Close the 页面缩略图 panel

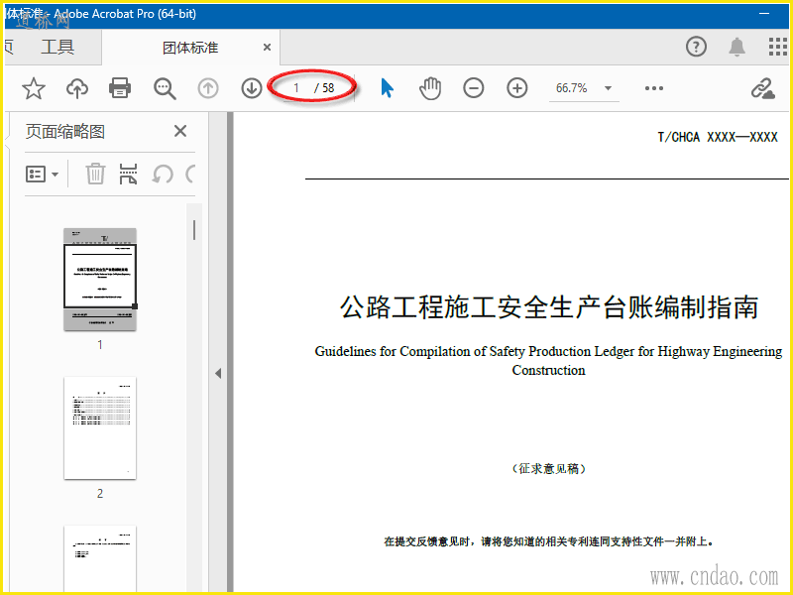tap(180, 131)
